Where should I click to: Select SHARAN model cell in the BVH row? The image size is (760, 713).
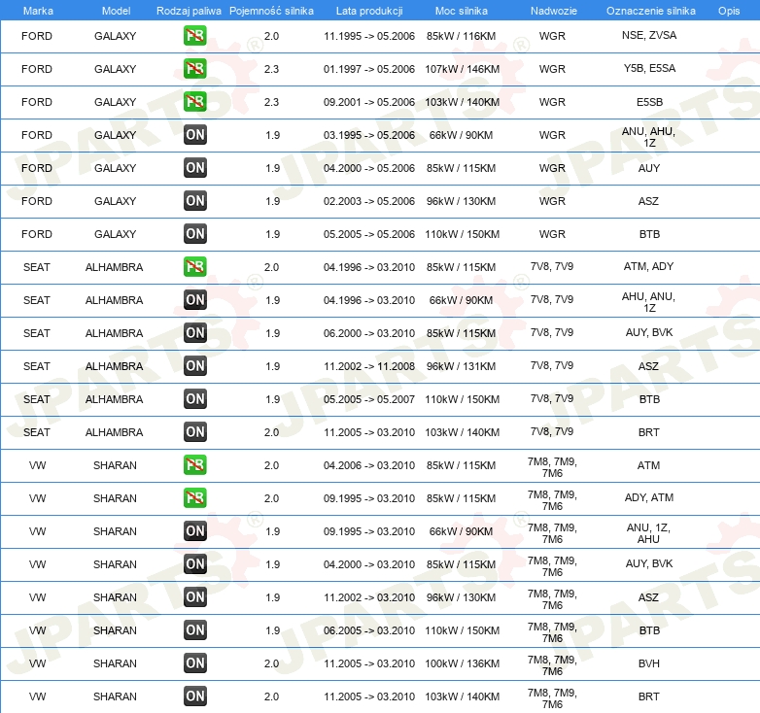115,663
